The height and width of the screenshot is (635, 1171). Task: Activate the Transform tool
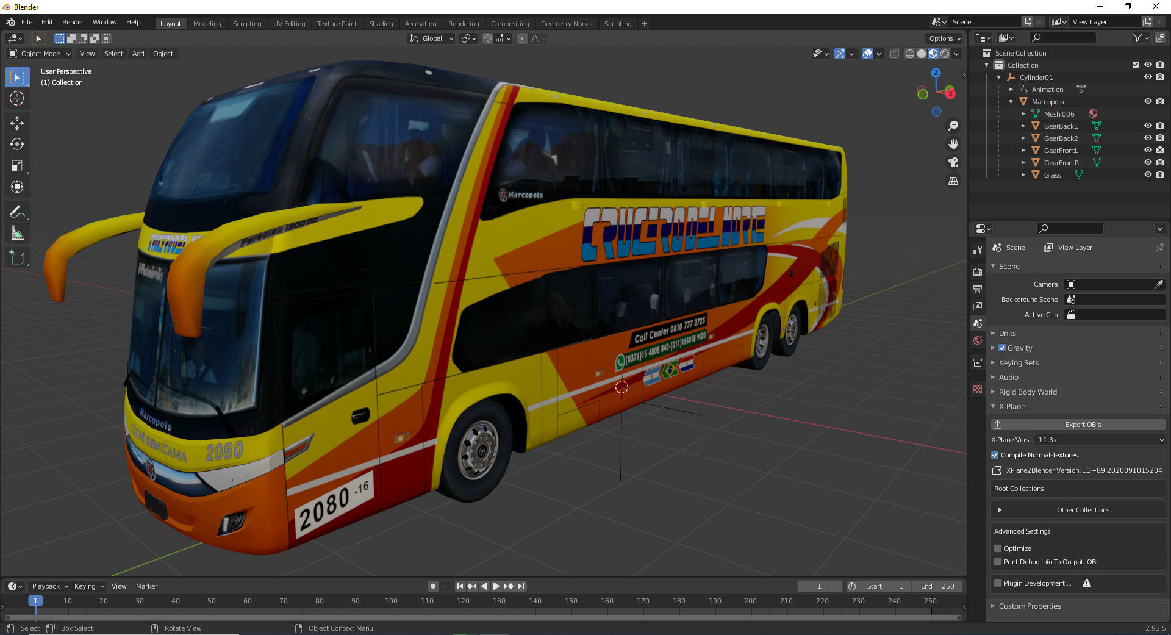17,187
